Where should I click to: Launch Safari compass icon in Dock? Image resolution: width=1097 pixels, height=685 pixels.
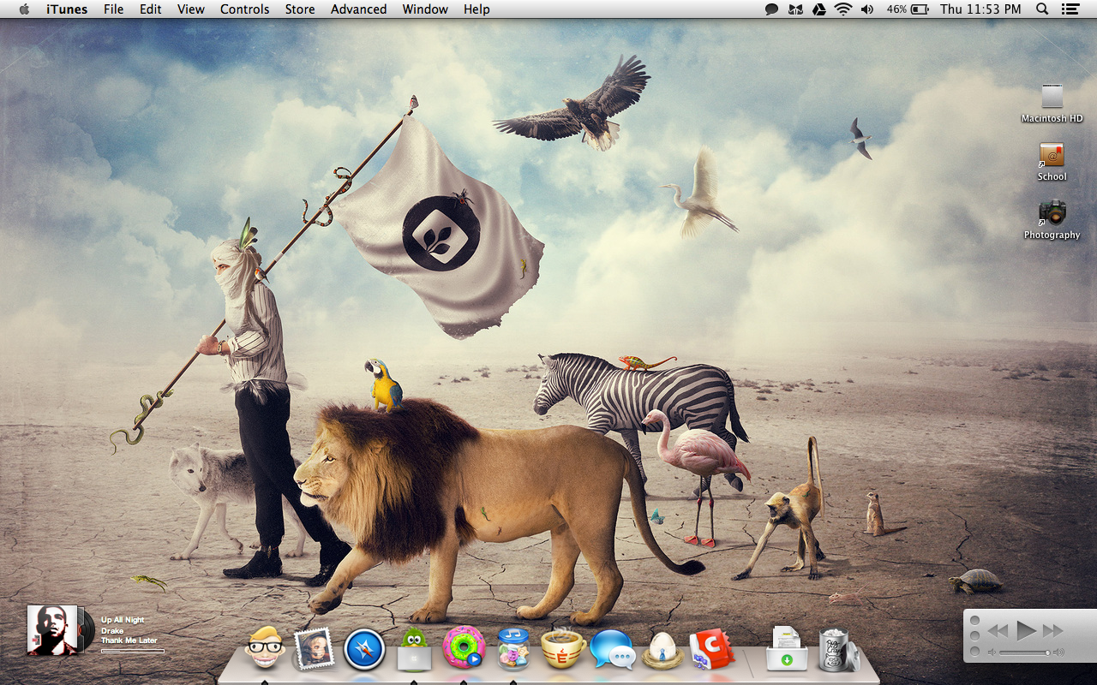coord(364,649)
